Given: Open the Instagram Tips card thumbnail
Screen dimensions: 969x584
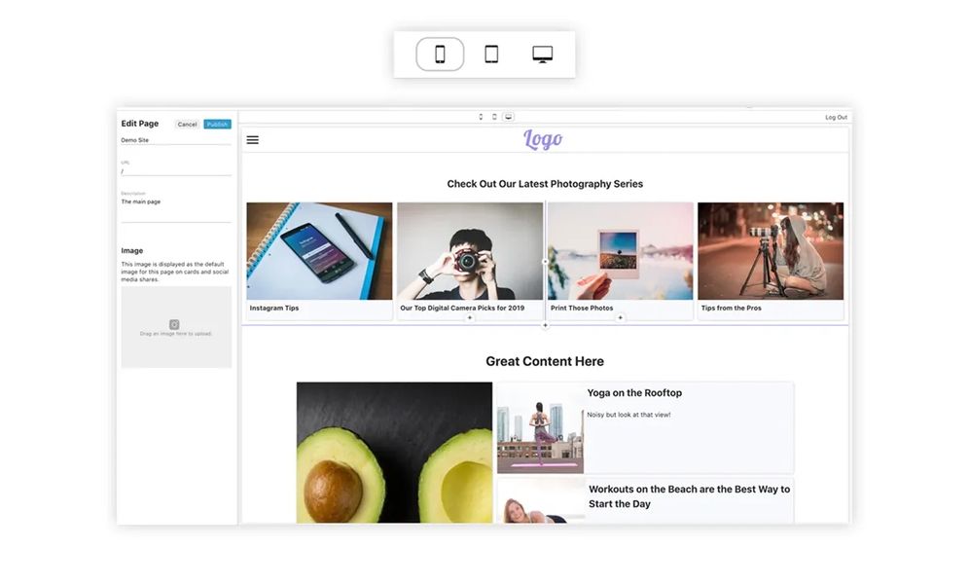Looking at the screenshot, I should (319, 251).
